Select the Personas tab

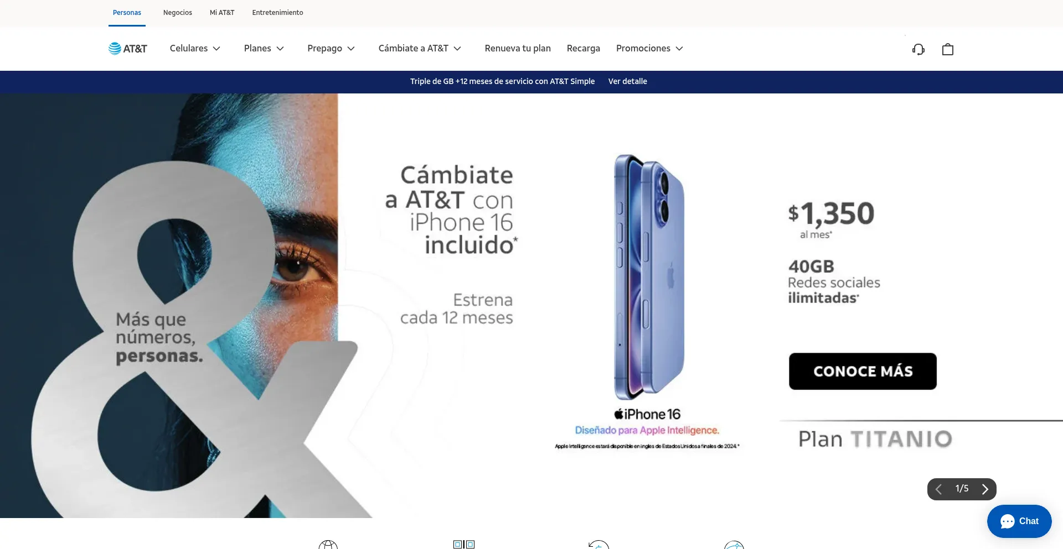[127, 13]
